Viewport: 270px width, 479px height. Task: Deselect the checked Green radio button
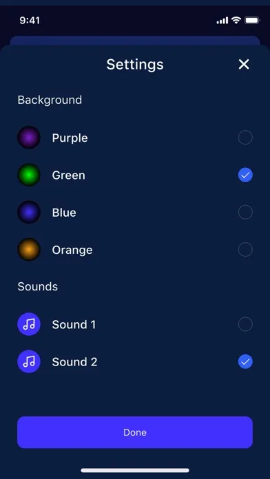(245, 175)
